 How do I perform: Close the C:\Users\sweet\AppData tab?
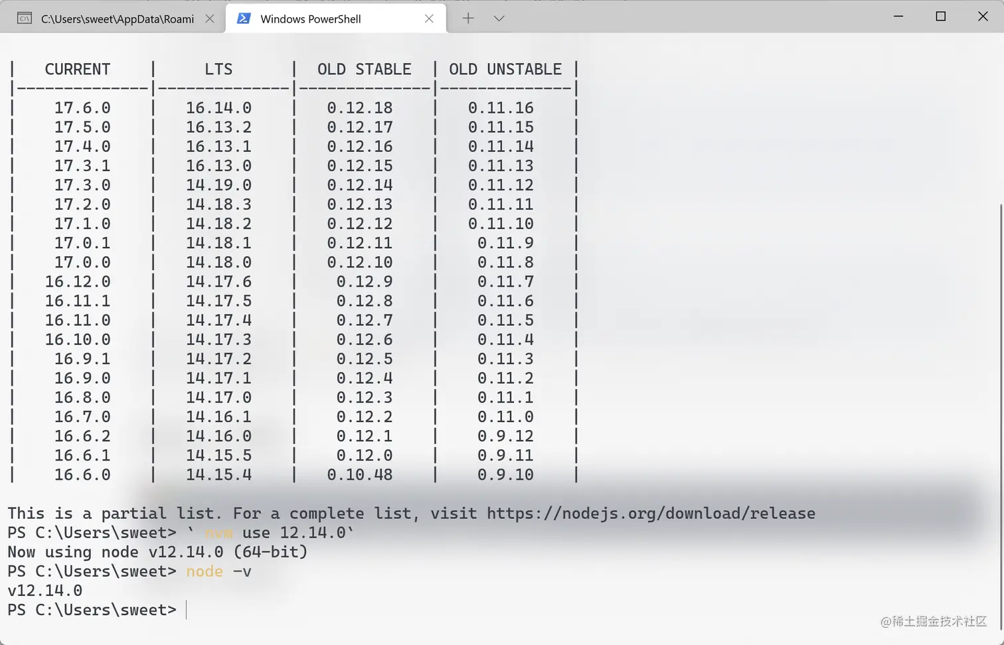click(x=210, y=19)
